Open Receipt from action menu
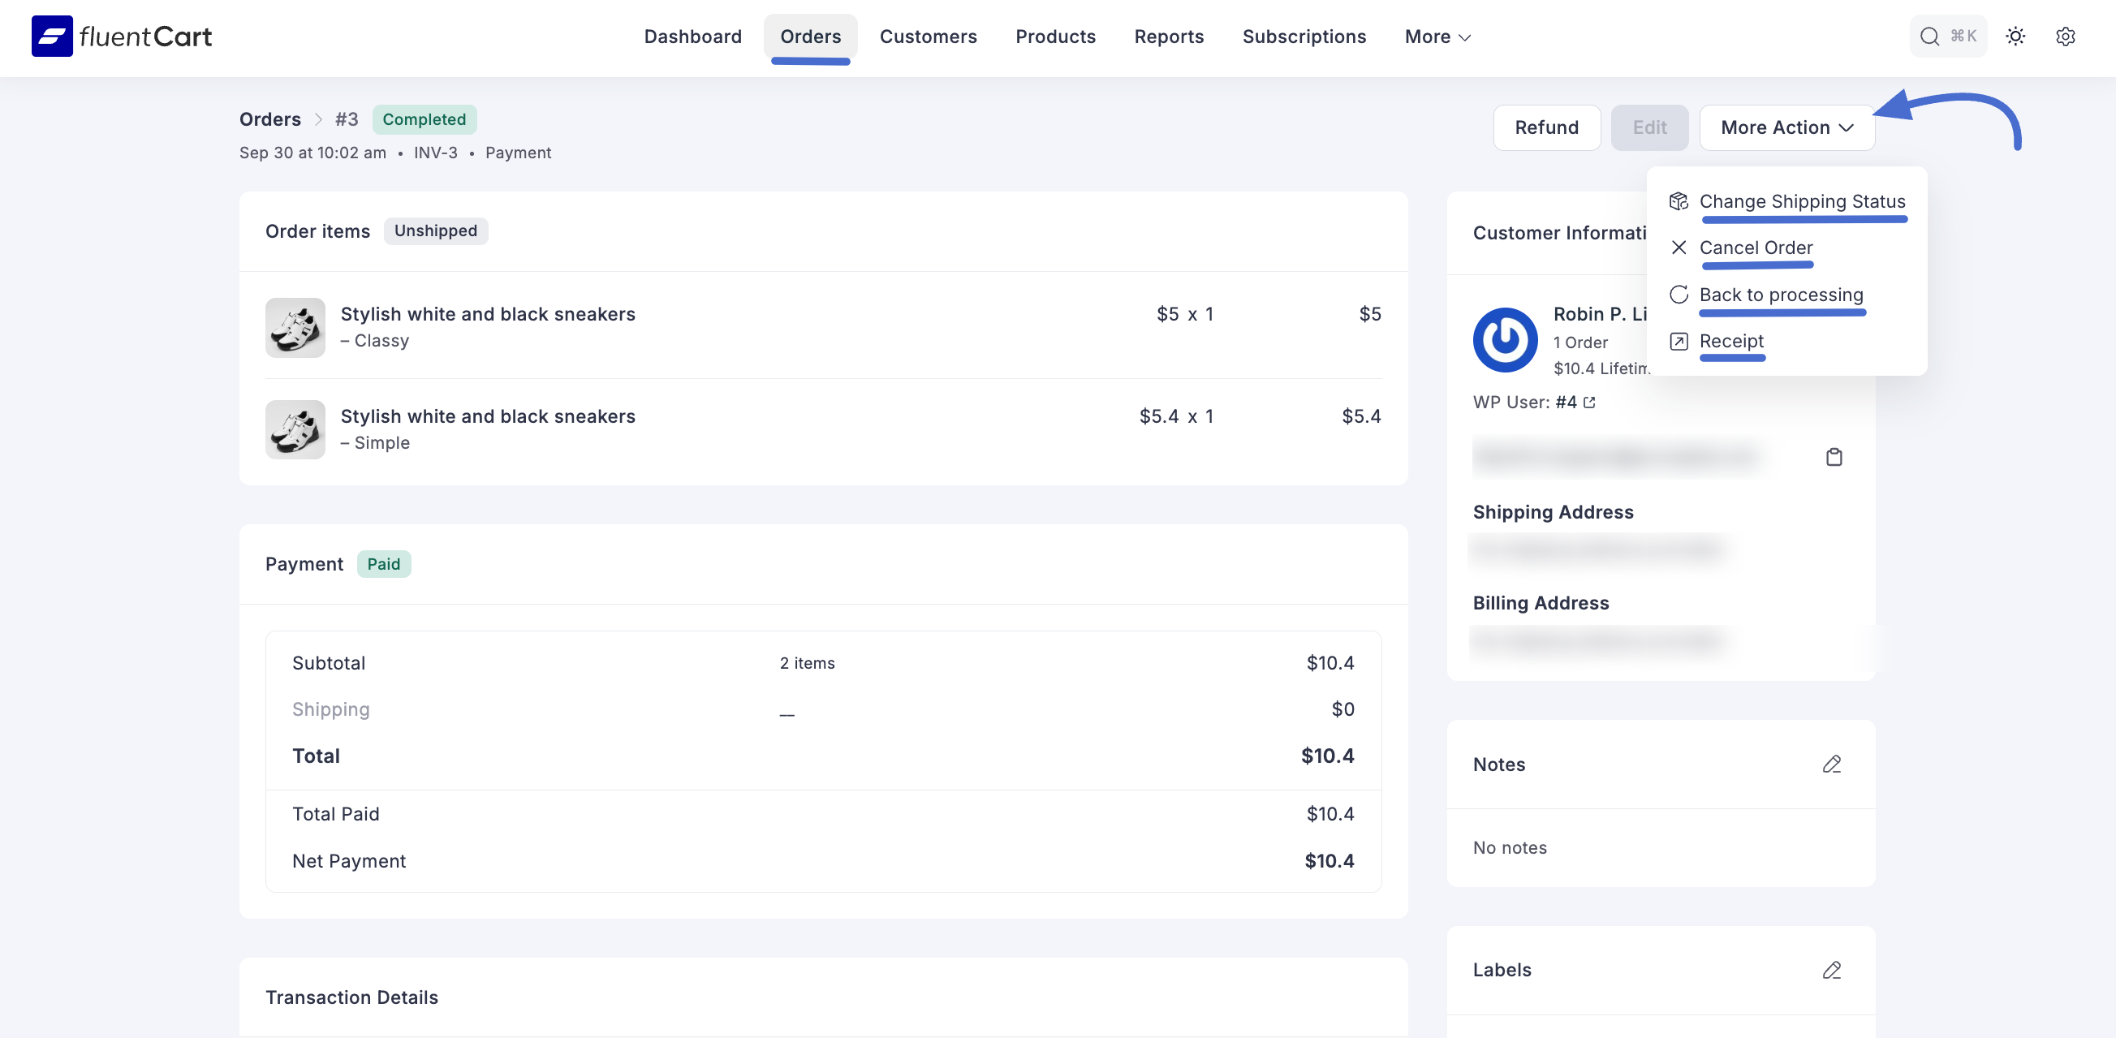This screenshot has height=1038, width=2116. (x=1730, y=341)
